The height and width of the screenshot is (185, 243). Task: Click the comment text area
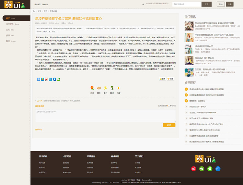point(105,116)
